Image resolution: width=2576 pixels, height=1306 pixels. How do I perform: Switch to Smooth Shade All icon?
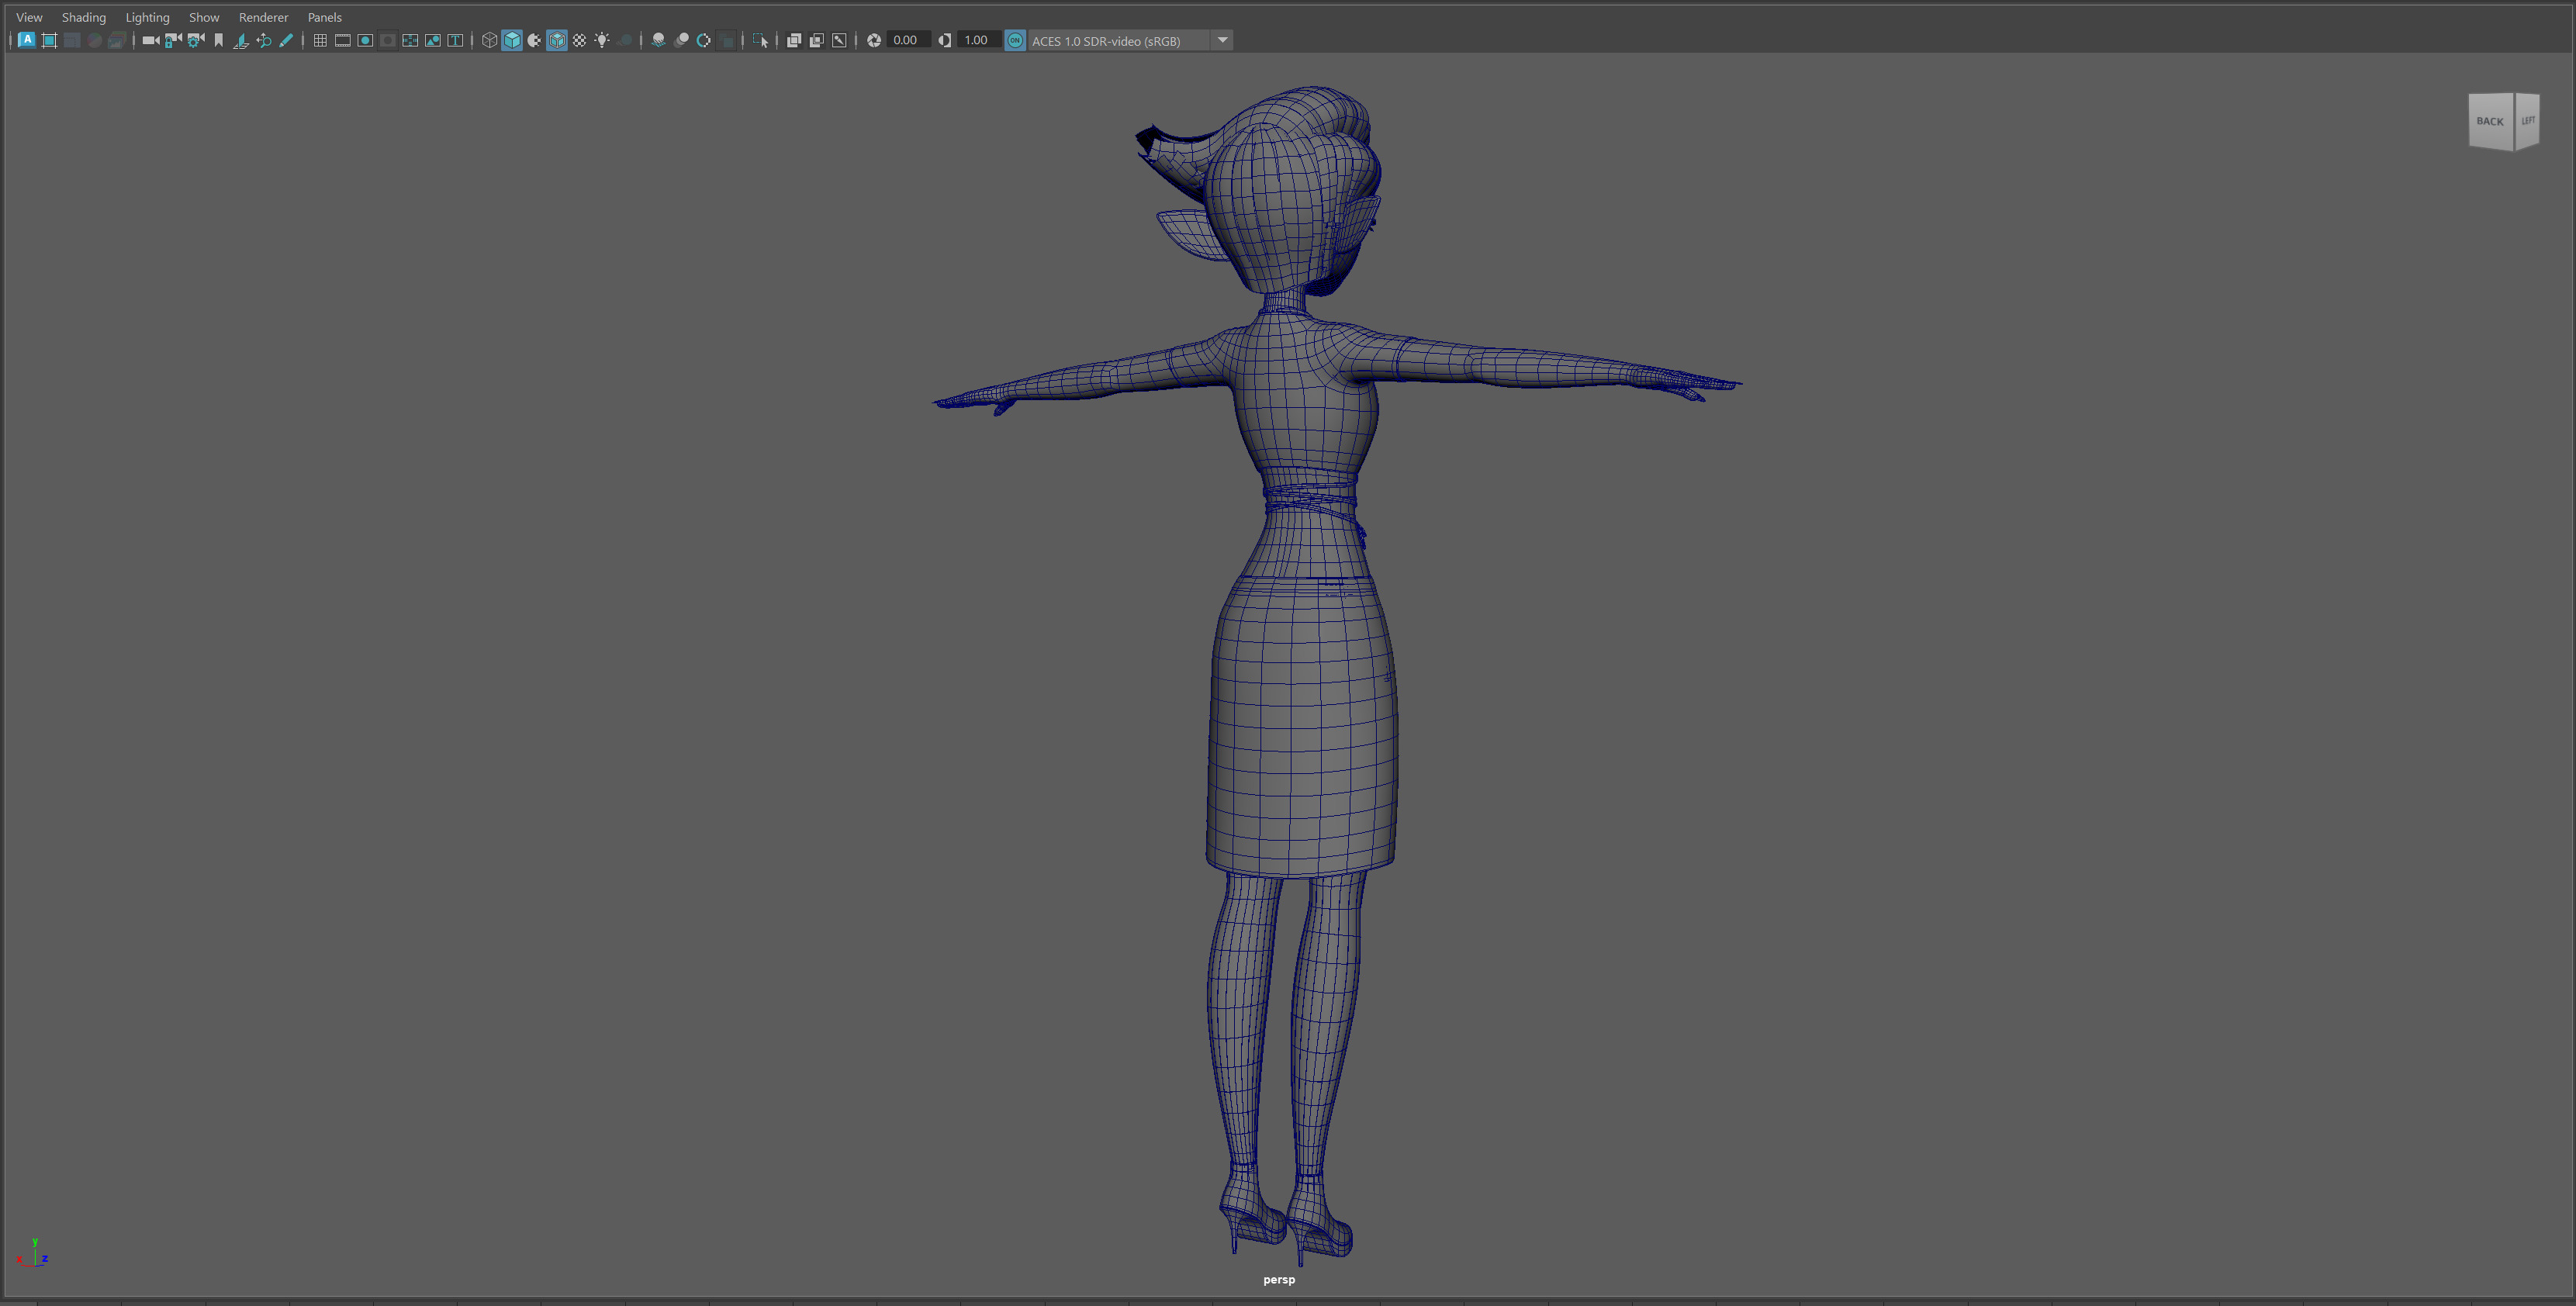(x=512, y=40)
